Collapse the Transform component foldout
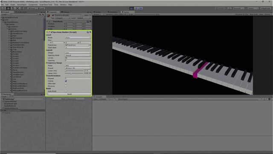 47,21
